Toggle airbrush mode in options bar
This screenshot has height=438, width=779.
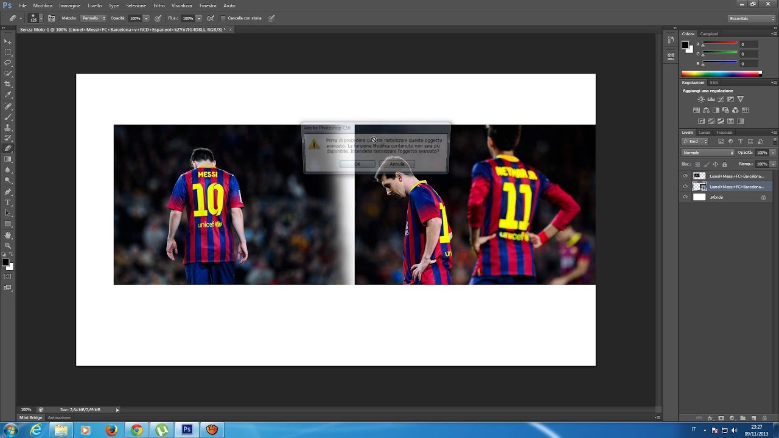pyautogui.click(x=211, y=18)
